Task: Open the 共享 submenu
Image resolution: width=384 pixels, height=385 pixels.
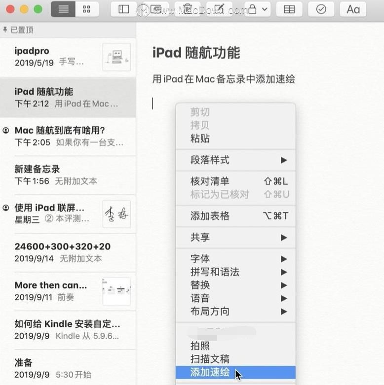Action: pos(235,238)
